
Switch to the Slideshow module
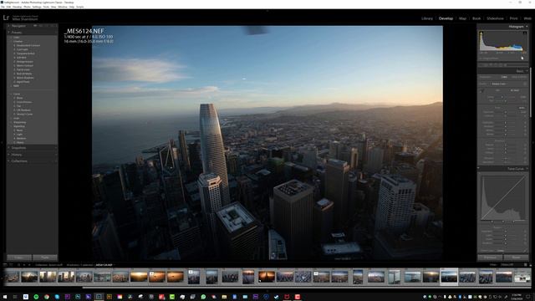click(495, 18)
